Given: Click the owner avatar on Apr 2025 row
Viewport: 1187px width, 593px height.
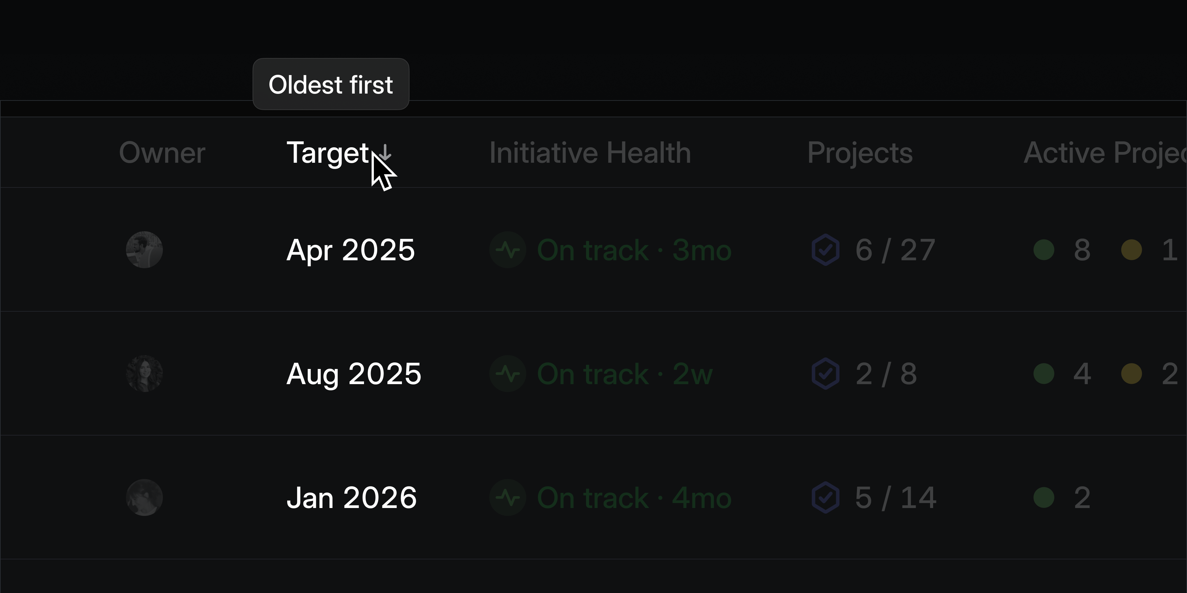Looking at the screenshot, I should pyautogui.click(x=145, y=250).
